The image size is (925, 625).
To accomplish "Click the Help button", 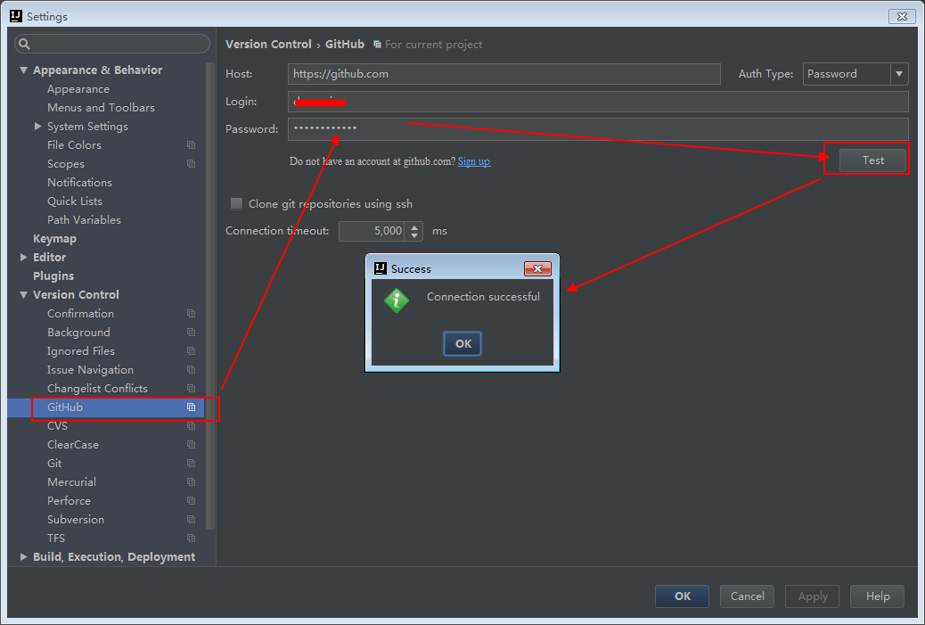I will click(877, 596).
